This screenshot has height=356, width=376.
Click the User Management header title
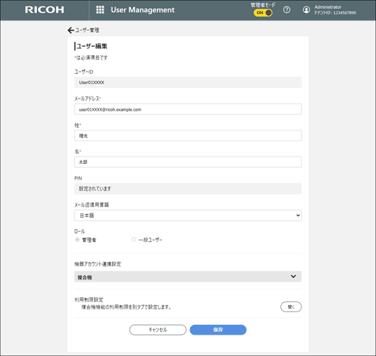[143, 10]
